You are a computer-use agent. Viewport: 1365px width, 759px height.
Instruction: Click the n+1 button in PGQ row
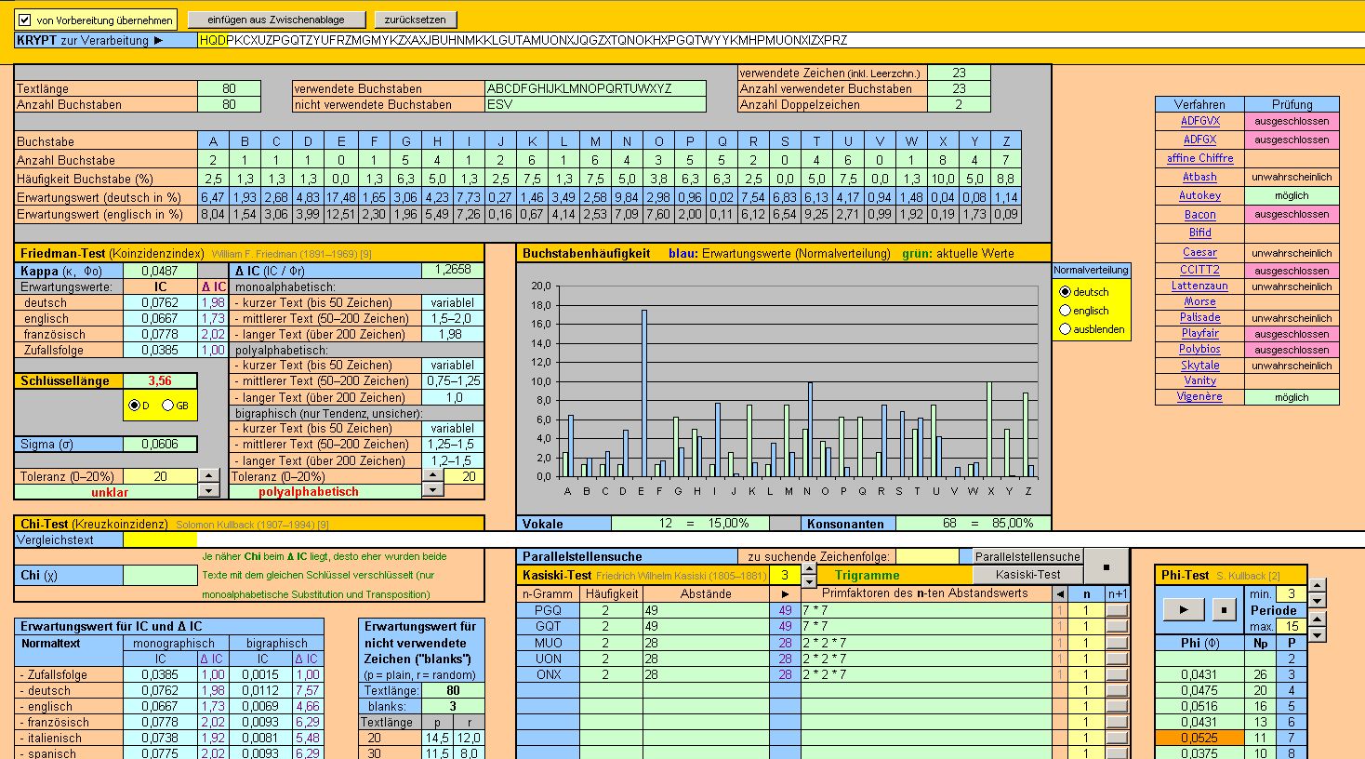[1117, 610]
